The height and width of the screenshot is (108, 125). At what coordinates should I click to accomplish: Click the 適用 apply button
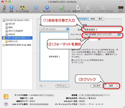[111, 86]
